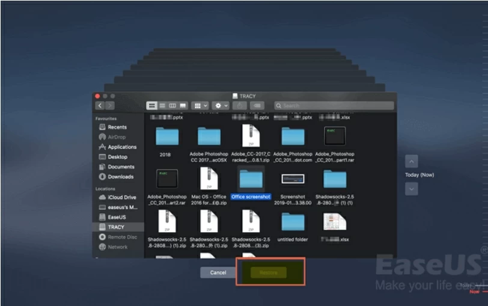Select the 2018 folder icon
The height and width of the screenshot is (306, 488).
pos(165,136)
